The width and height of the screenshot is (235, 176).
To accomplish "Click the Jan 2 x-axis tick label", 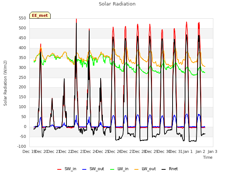I will click(200, 151).
